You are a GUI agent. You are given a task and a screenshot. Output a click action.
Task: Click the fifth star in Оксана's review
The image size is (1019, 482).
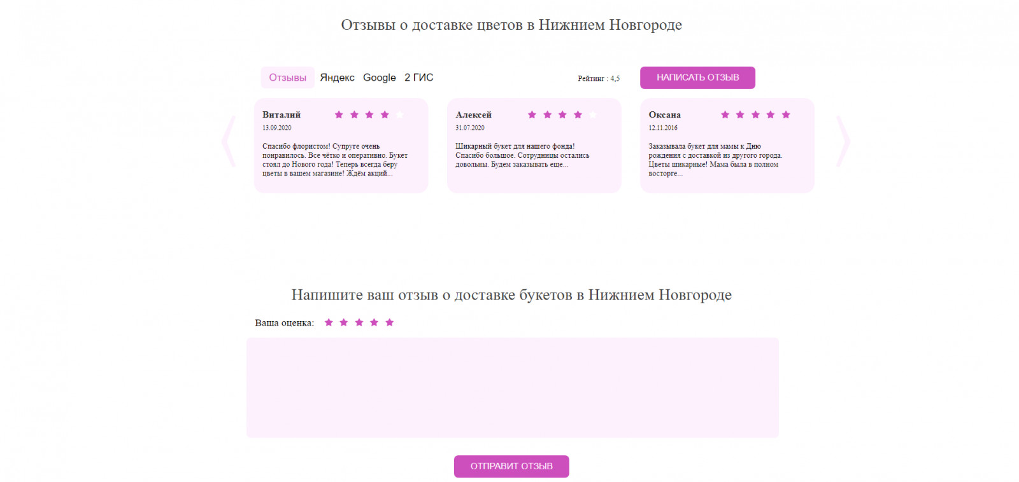tap(786, 114)
